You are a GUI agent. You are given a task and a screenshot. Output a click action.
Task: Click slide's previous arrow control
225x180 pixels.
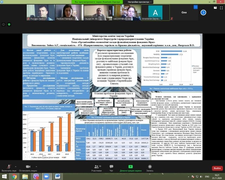pos(26,157)
